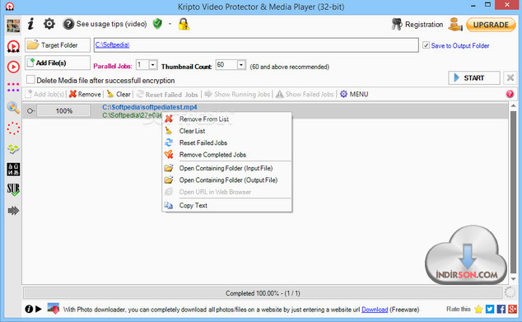
Task: Click the Completed 100.00% overall progress bar
Action: point(263,293)
